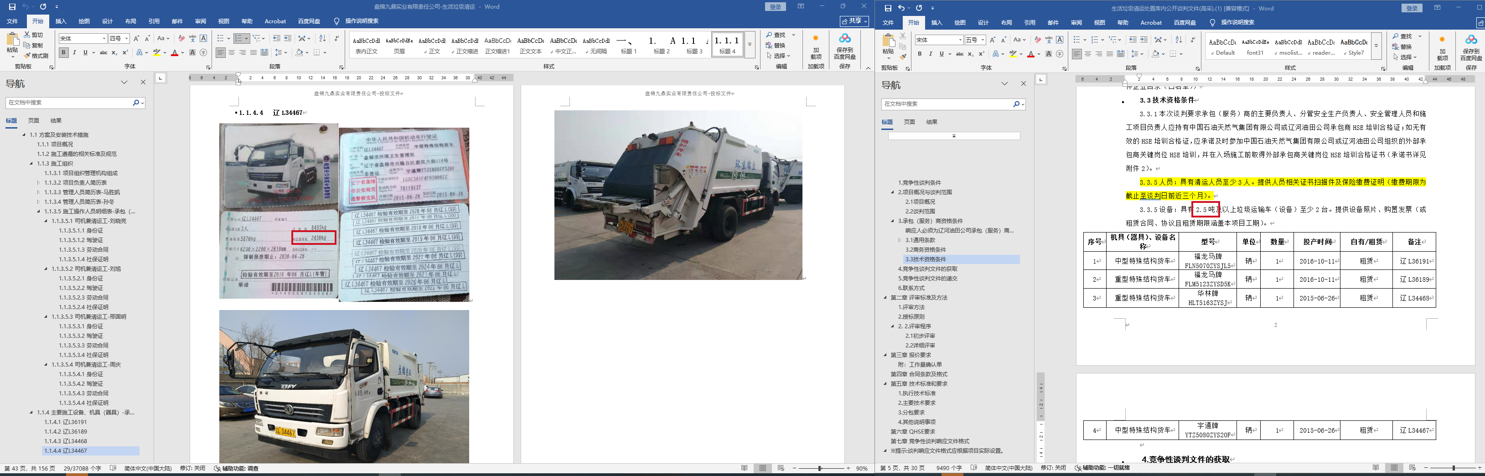Click the redo/repeat icon in the left window
Image resolution: width=1485 pixels, height=476 pixels.
tap(43, 7)
